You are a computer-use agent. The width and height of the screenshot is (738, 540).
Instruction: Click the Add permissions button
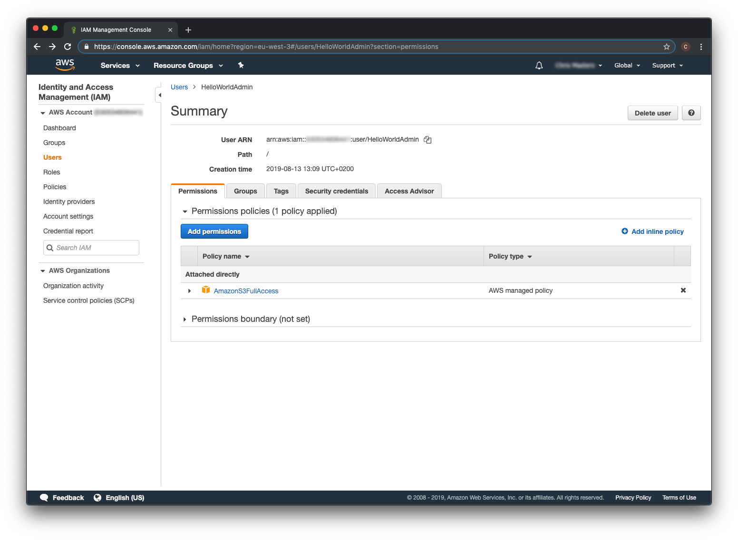click(x=214, y=231)
